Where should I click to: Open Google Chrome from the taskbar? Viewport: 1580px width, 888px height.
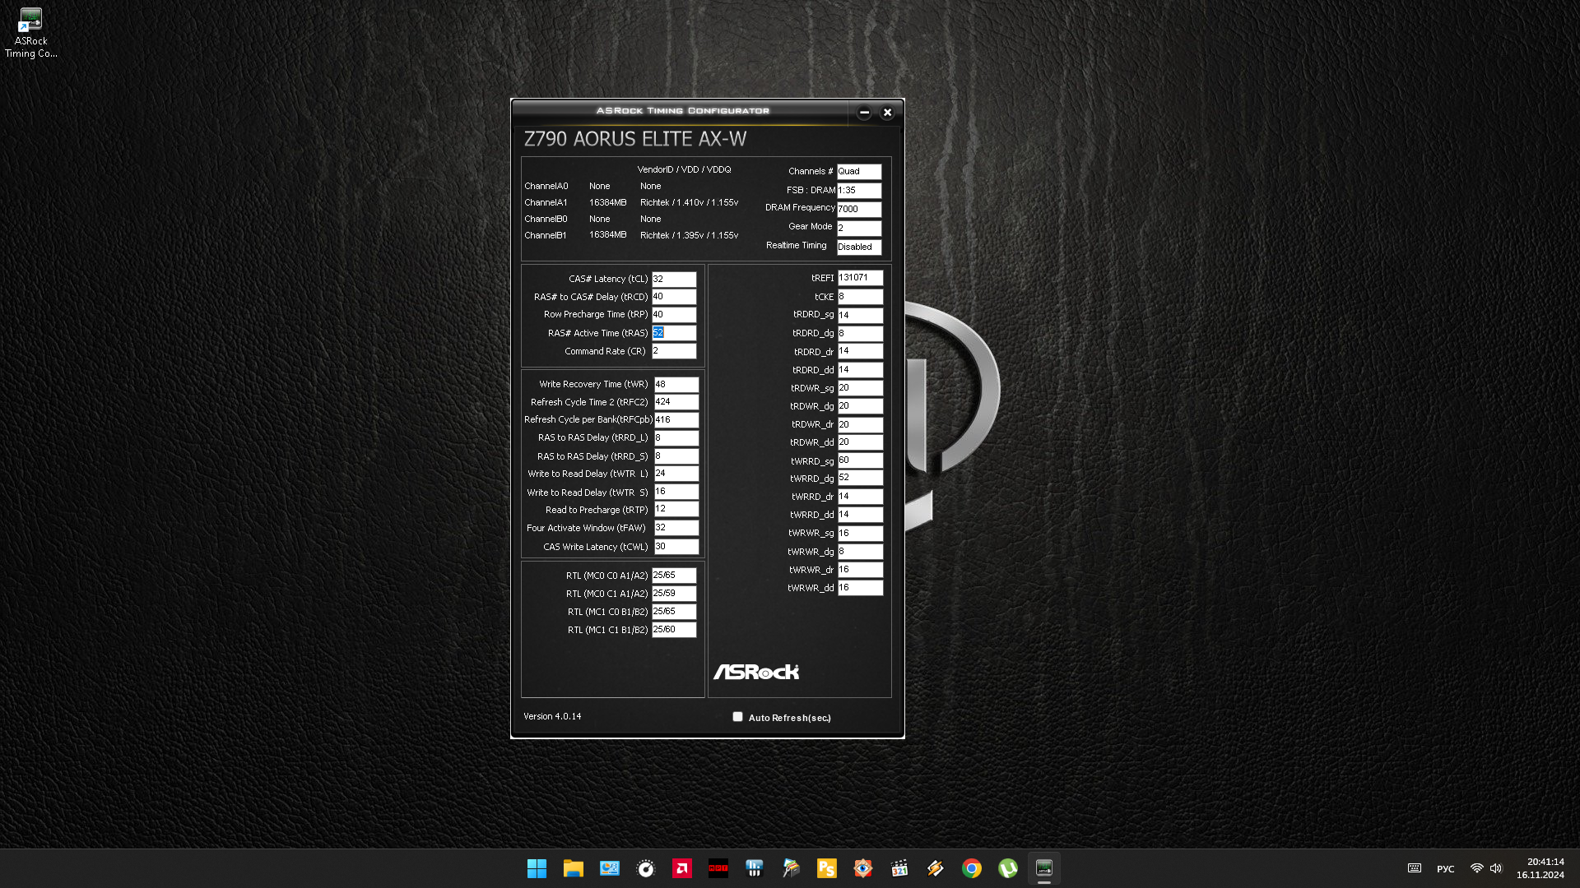971,868
